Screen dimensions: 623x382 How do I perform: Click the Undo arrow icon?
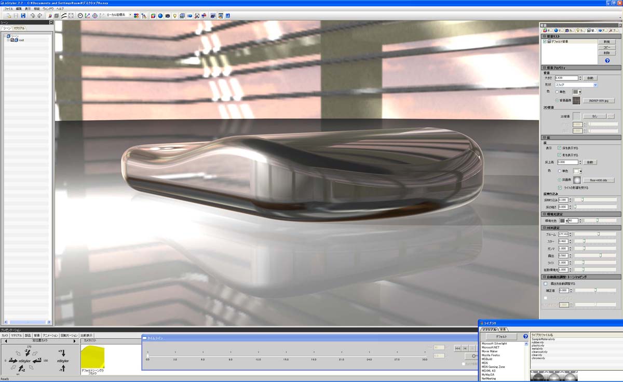point(33,16)
